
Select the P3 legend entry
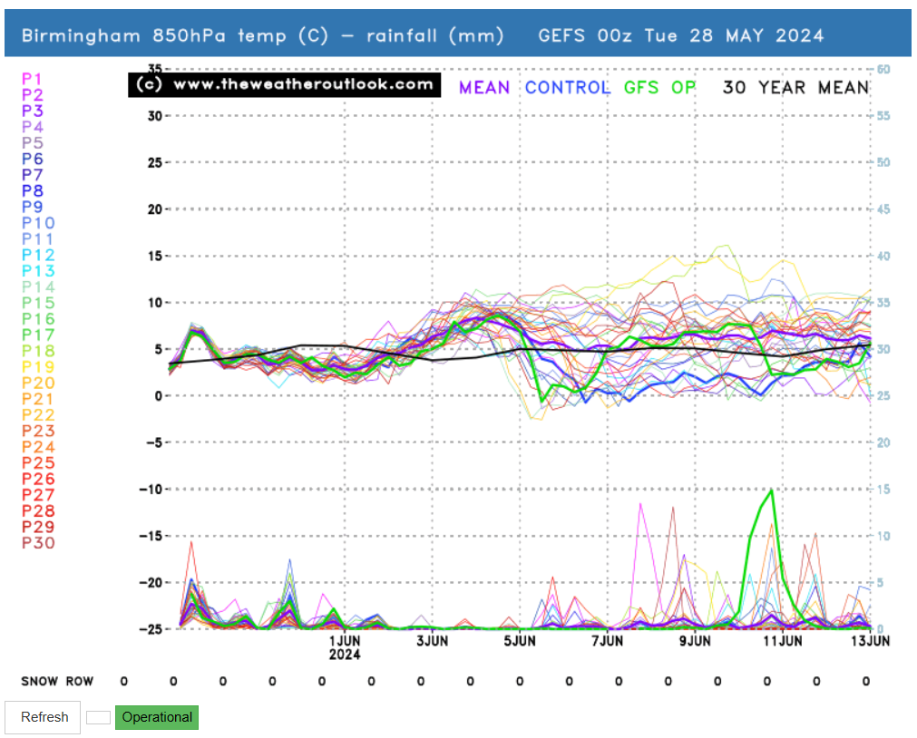32,111
